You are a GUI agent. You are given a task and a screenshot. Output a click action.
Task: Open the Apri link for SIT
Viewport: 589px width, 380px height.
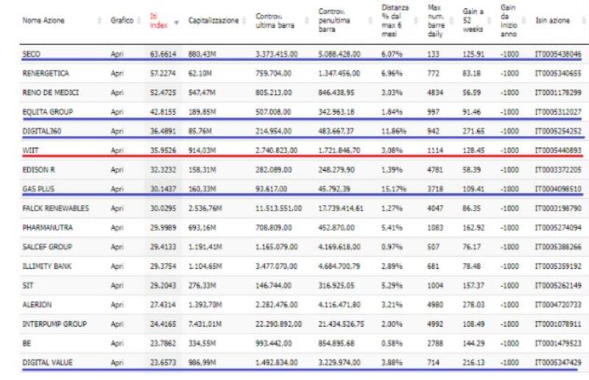click(x=117, y=286)
